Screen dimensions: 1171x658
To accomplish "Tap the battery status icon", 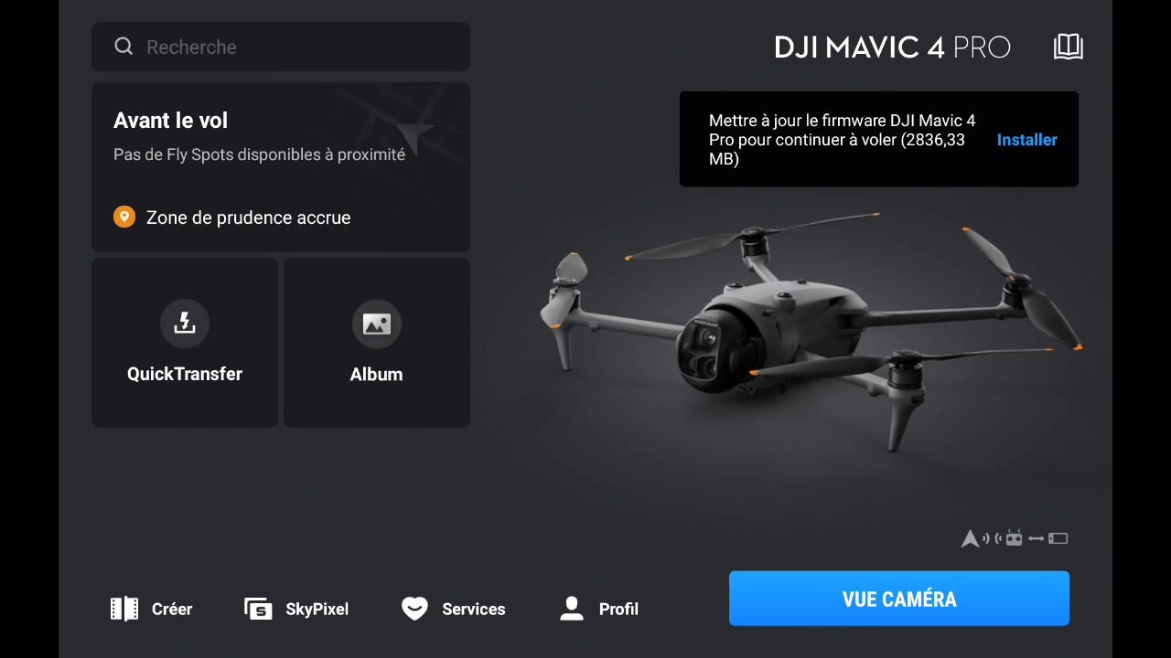I will tap(1058, 538).
